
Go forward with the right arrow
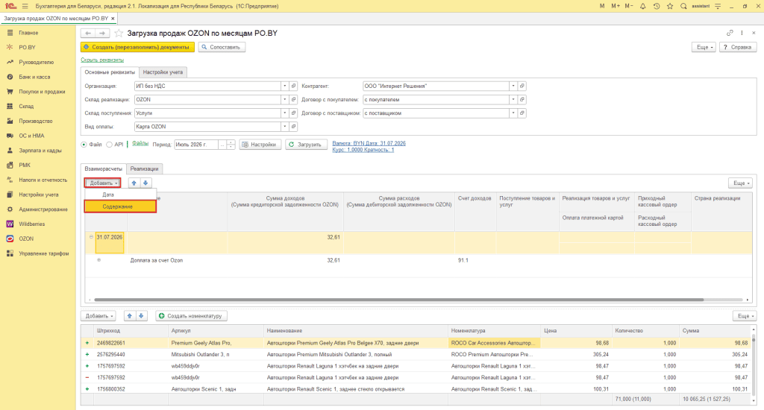coord(102,33)
